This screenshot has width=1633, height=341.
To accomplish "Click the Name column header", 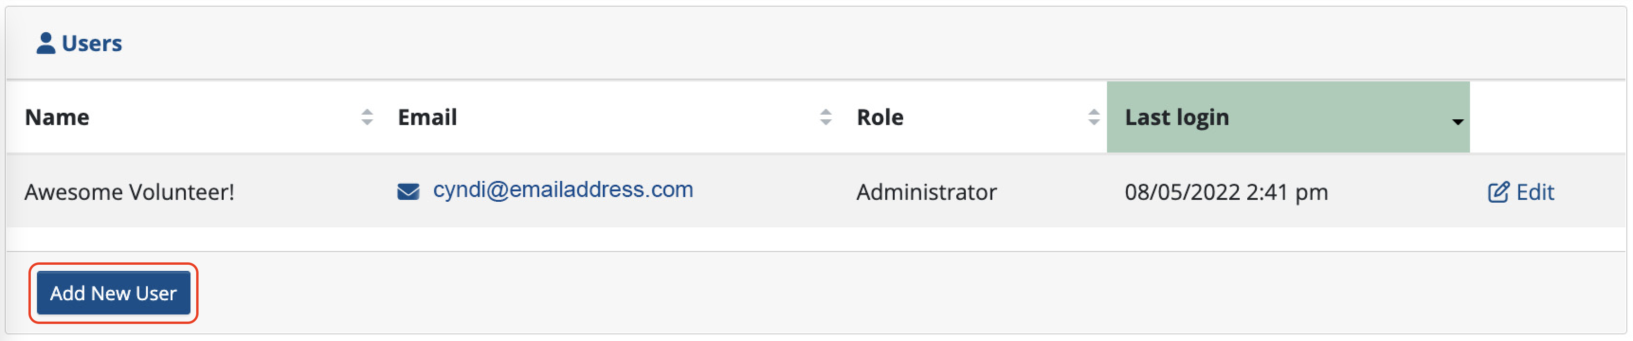I will pyautogui.click(x=57, y=117).
